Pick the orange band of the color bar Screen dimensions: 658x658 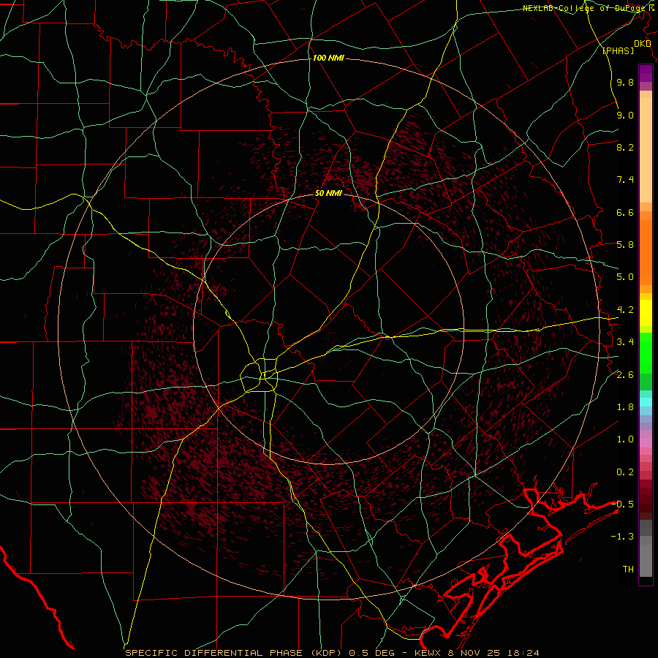coord(646,252)
